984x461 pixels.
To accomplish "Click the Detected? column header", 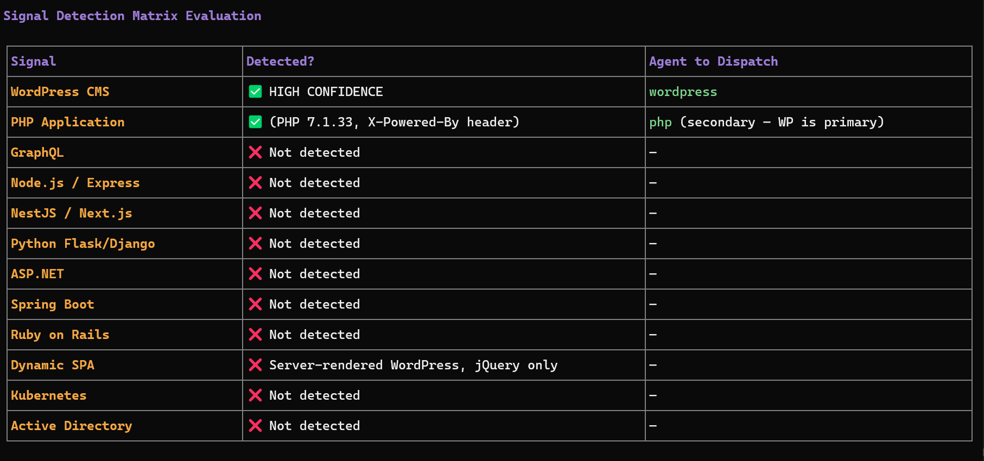I will coord(280,61).
